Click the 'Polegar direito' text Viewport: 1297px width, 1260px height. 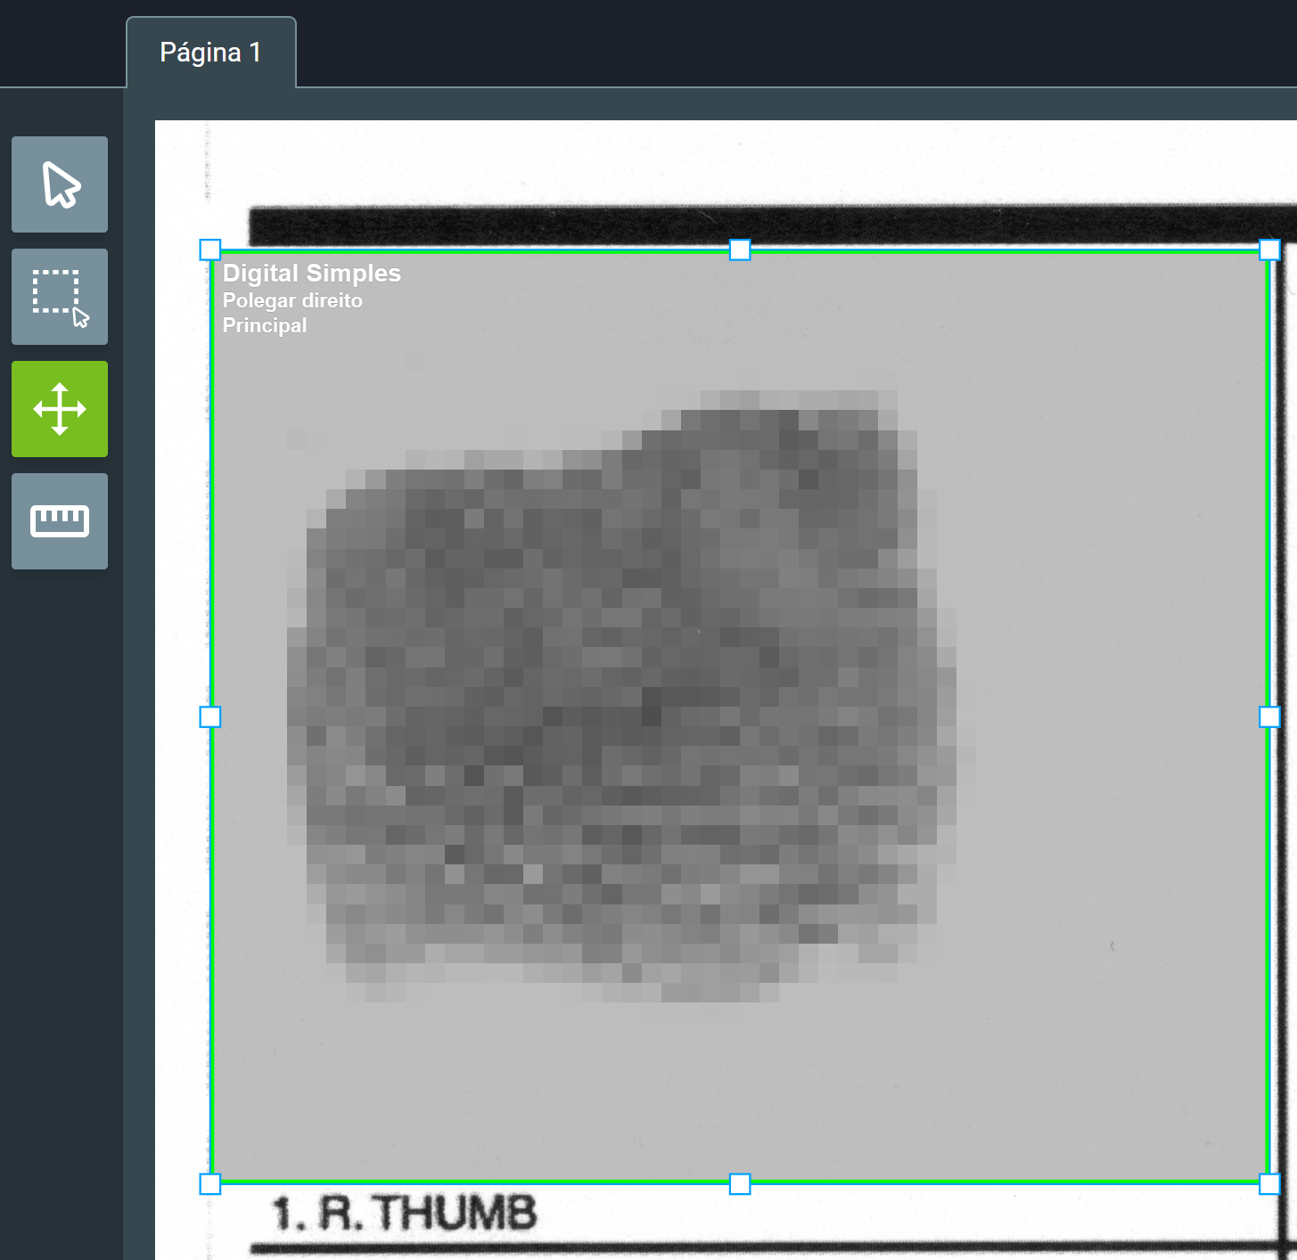point(292,300)
